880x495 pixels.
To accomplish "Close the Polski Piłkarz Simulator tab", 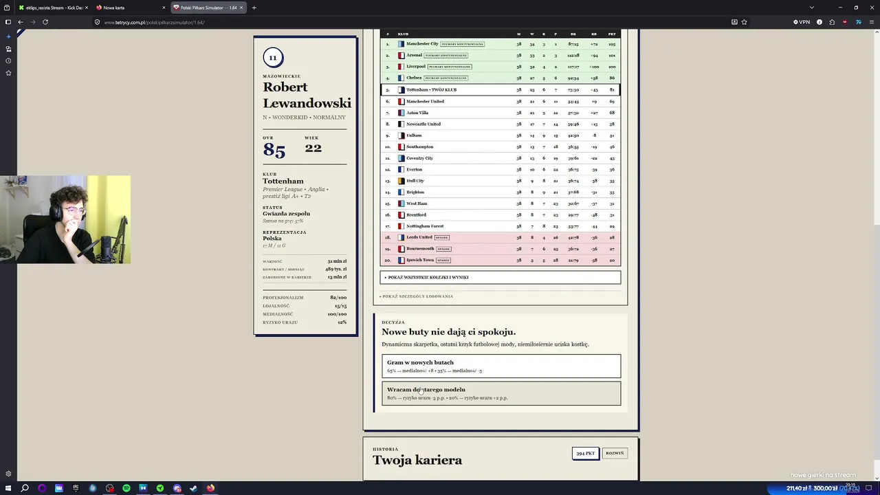I will tap(241, 8).
